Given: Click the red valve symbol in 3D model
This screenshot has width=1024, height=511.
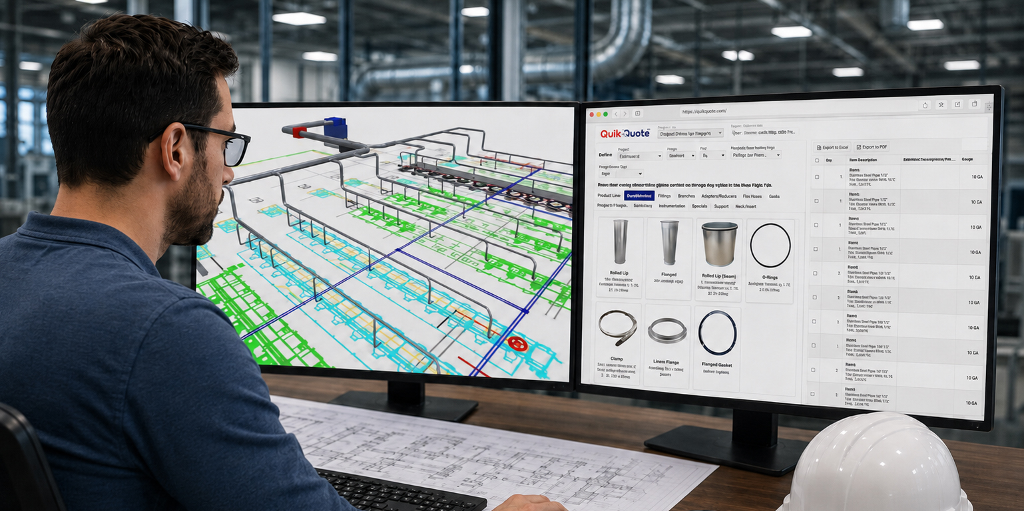Looking at the screenshot, I should [x=517, y=344].
